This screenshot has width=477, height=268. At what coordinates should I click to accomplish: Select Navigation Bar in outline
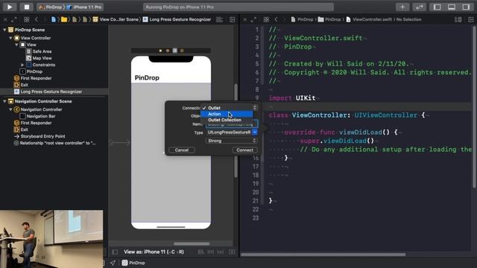[x=40, y=116]
